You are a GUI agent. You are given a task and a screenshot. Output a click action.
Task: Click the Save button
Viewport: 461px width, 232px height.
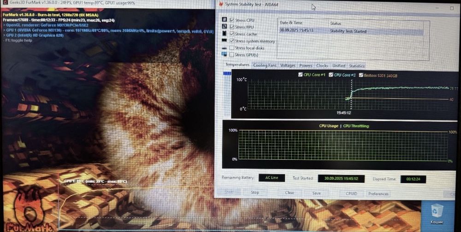(x=316, y=193)
